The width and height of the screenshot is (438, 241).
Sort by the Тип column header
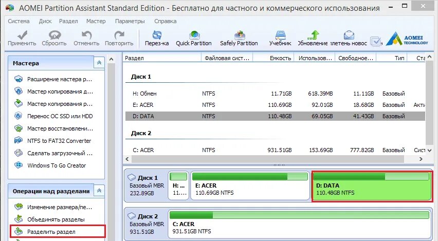pos(392,58)
